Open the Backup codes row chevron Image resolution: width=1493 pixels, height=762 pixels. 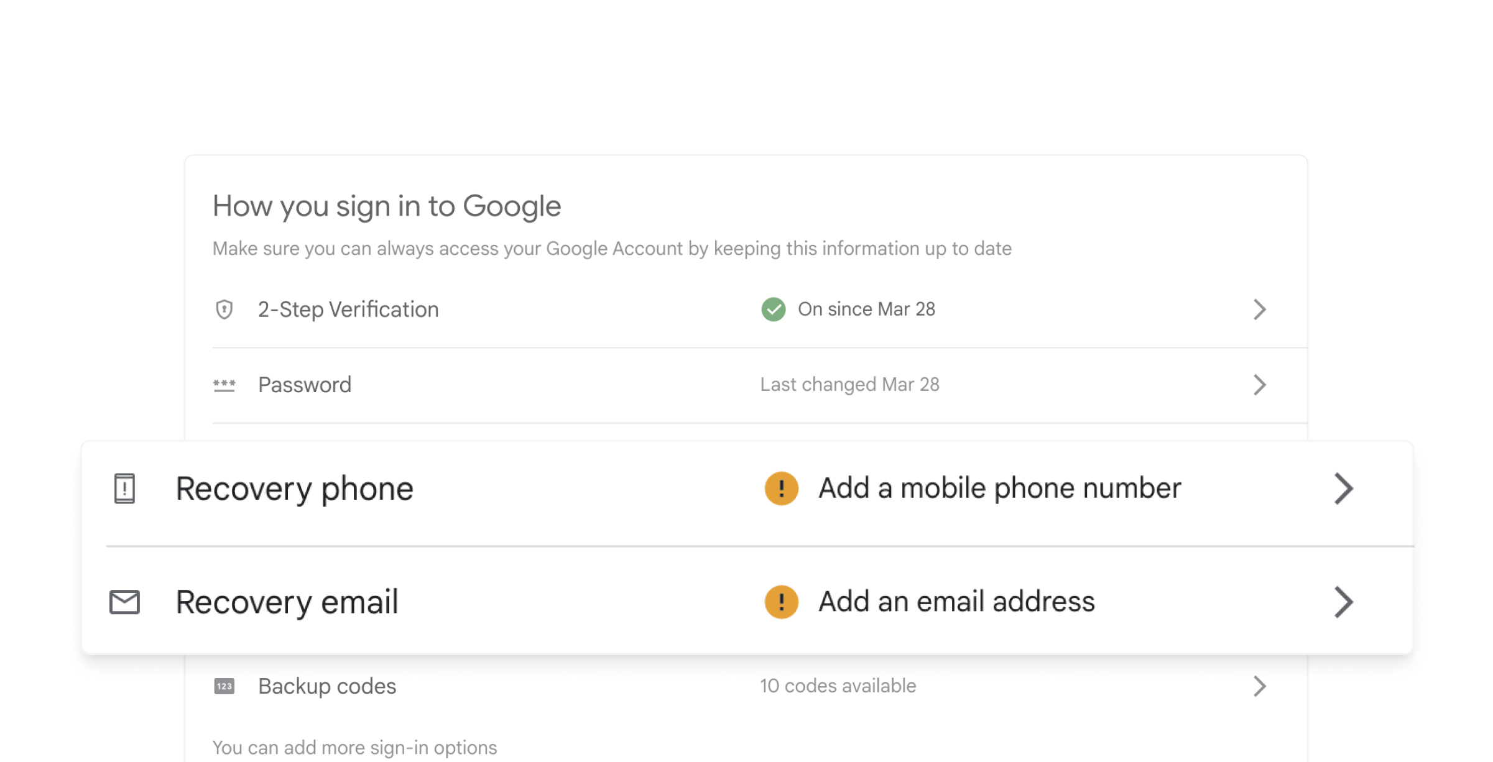1259,686
